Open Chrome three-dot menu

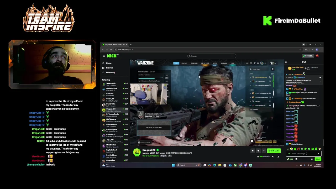[321, 50]
